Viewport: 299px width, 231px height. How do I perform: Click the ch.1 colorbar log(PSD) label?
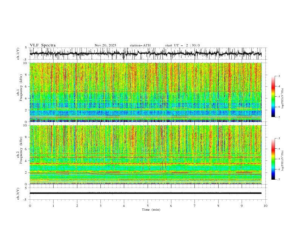point(283,99)
